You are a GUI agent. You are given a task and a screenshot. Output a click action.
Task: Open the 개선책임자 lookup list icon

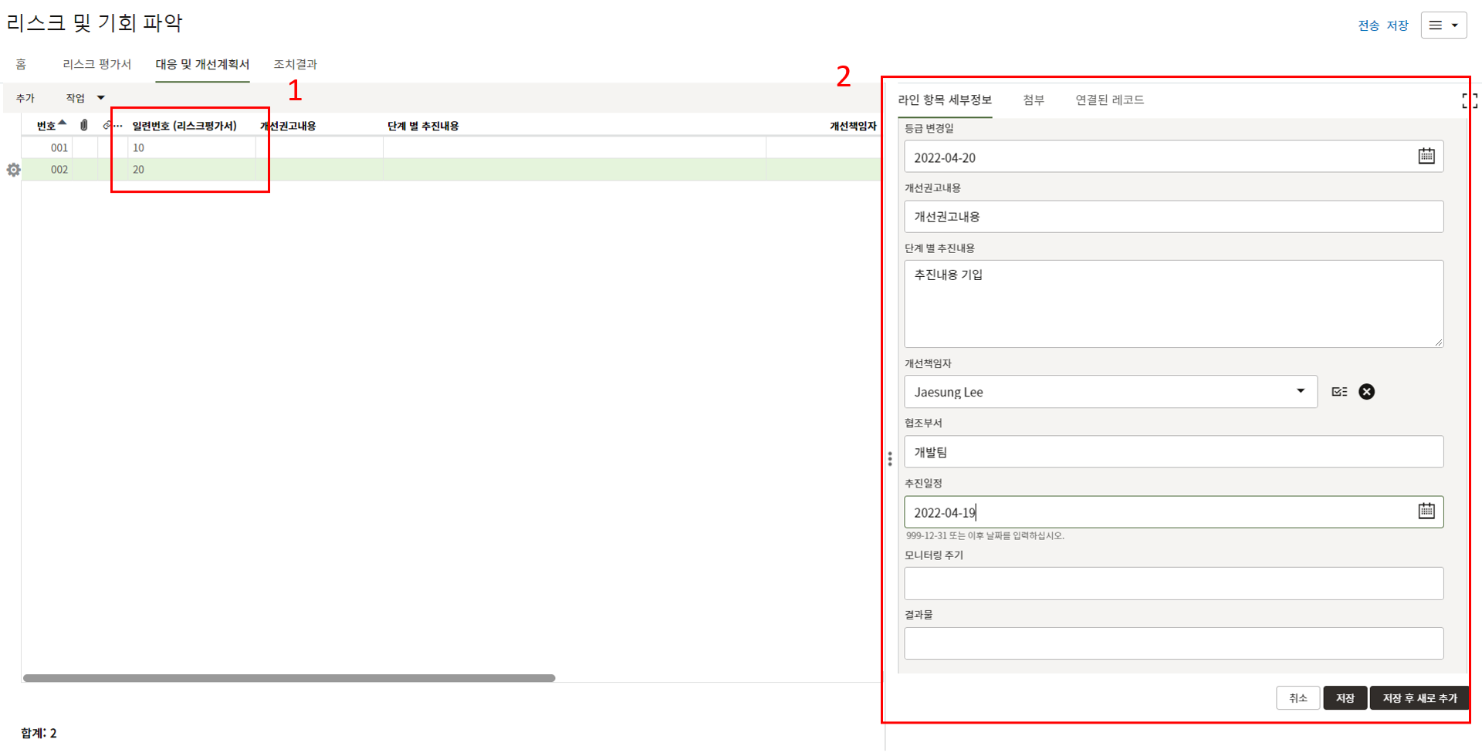click(1339, 392)
